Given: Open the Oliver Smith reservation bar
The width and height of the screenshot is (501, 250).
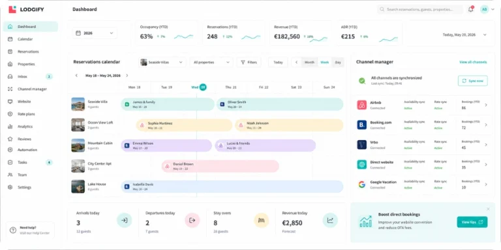Looking at the screenshot, I should 280,104.
